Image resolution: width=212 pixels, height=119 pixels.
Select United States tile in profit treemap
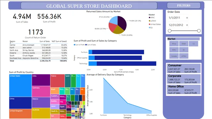[21, 86]
